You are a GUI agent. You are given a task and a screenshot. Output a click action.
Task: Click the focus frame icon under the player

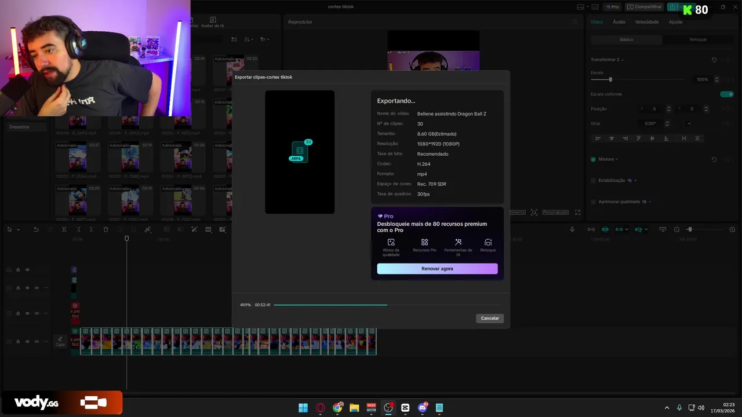click(534, 213)
